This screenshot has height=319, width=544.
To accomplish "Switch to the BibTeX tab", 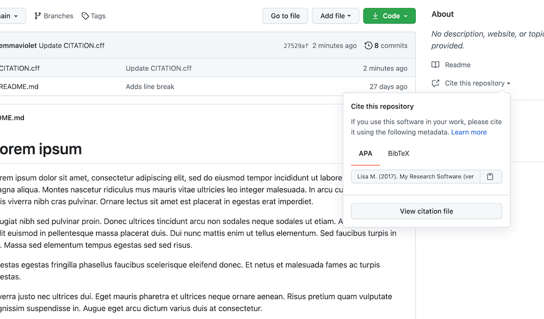I will 398,153.
